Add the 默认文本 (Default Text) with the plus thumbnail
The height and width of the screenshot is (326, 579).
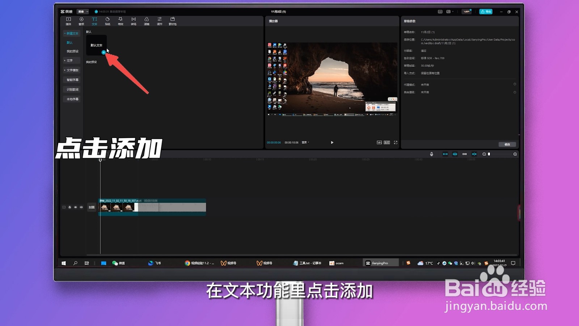tap(104, 53)
